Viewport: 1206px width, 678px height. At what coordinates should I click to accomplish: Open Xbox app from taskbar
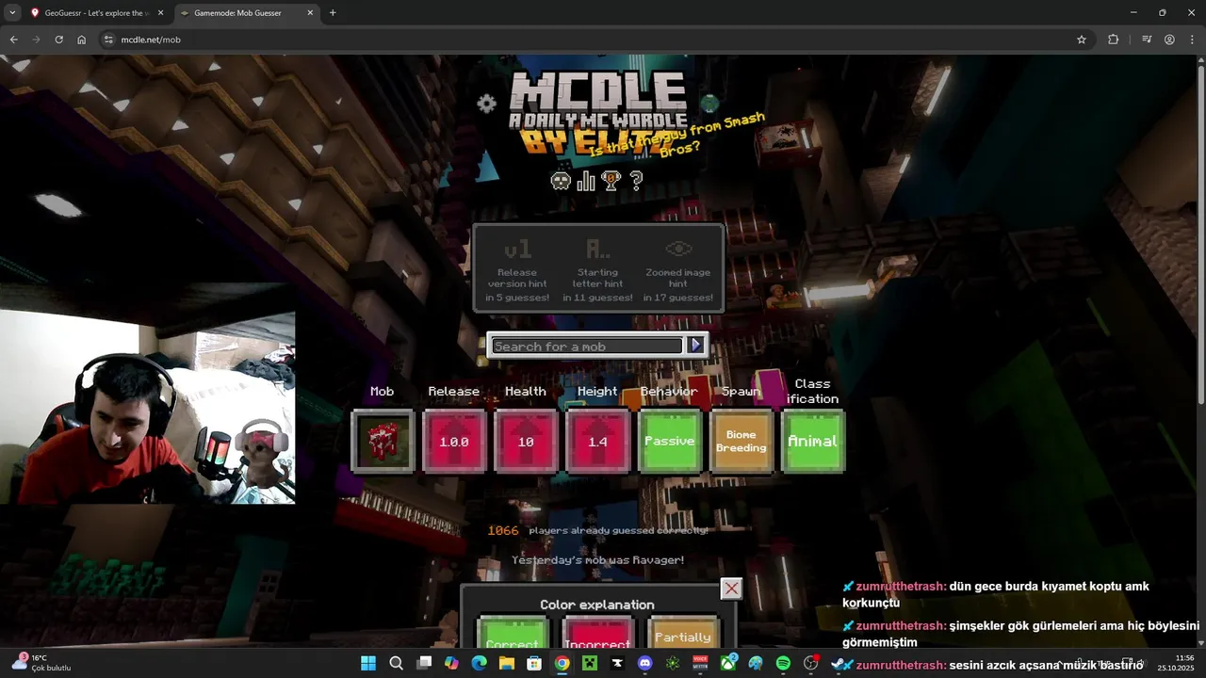coord(728,663)
